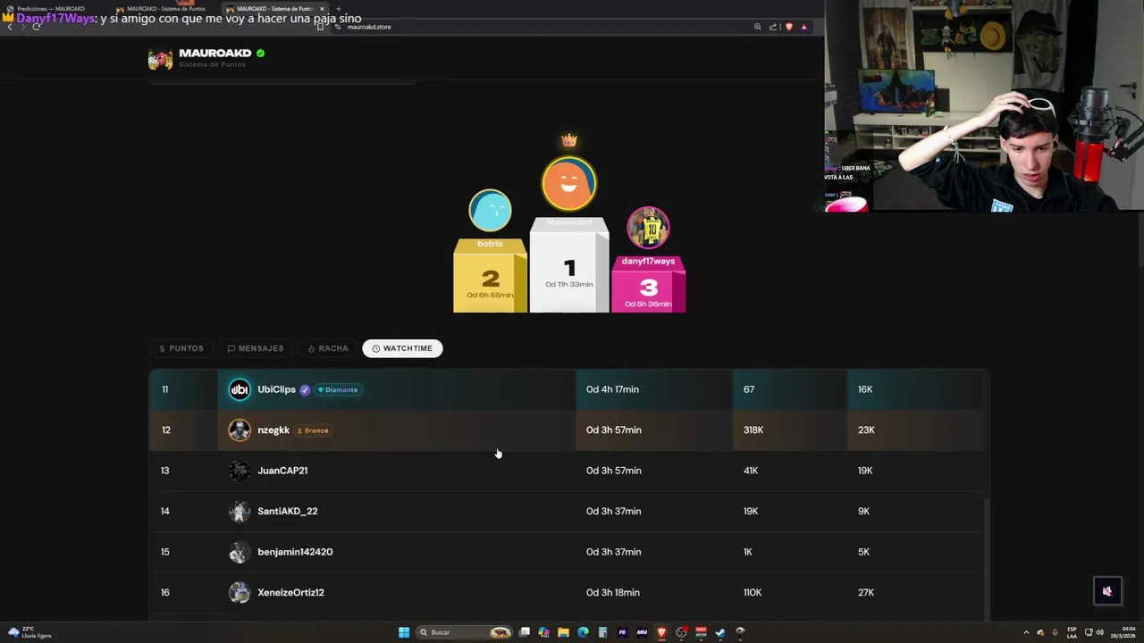
Task: Open the Brave browser taskbar icon
Action: [x=661, y=632]
